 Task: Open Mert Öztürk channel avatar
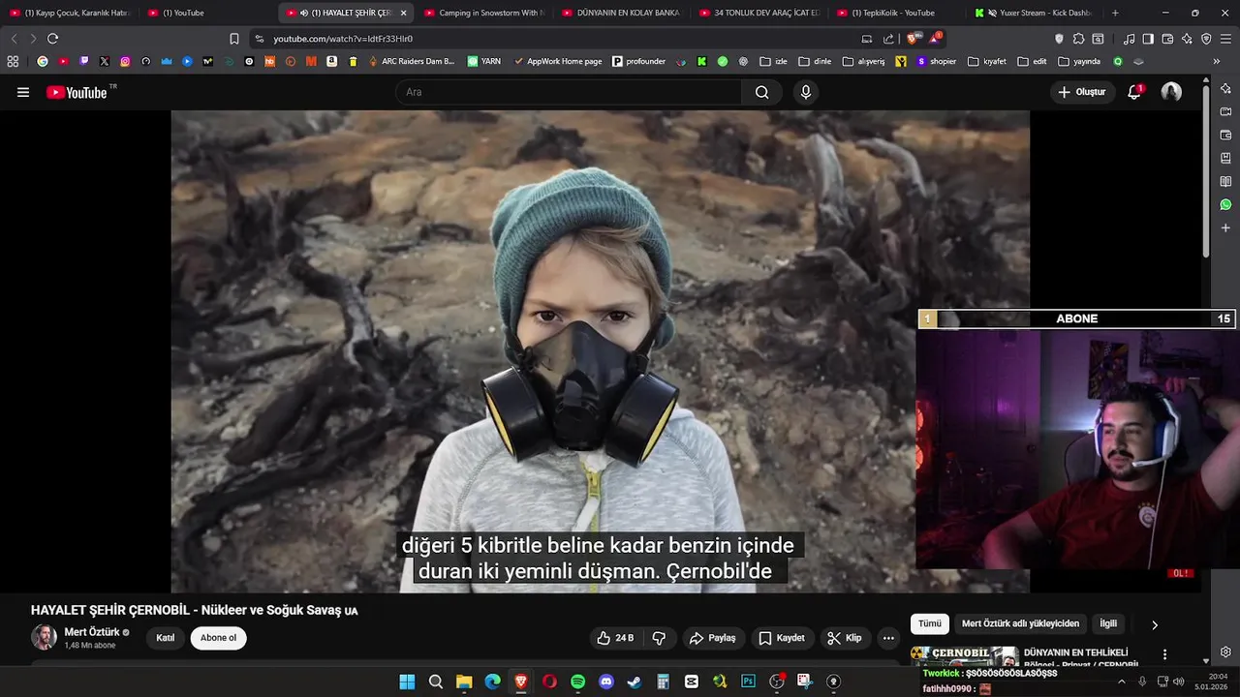(44, 637)
